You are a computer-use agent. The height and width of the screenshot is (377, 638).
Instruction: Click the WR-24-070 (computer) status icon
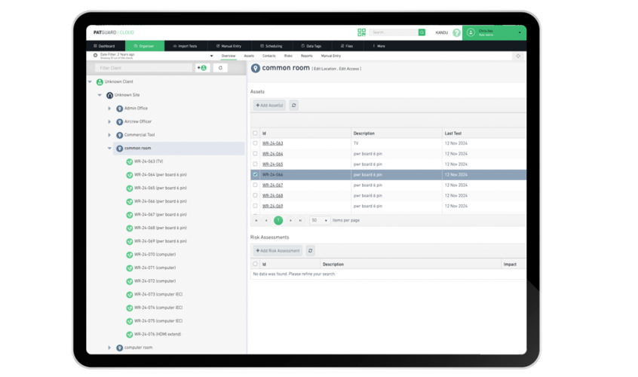(x=130, y=255)
